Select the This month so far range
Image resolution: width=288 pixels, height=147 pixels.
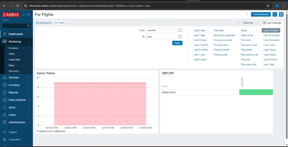249,55
